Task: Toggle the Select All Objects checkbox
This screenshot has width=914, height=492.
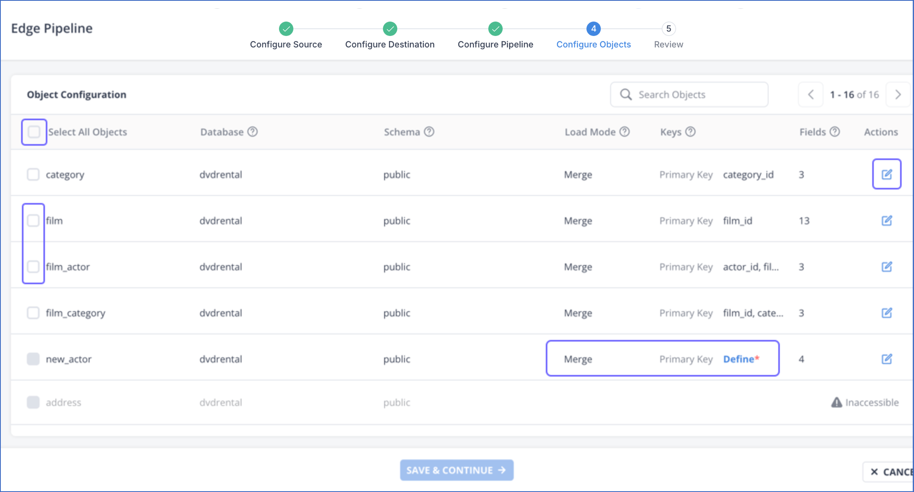Action: click(34, 132)
